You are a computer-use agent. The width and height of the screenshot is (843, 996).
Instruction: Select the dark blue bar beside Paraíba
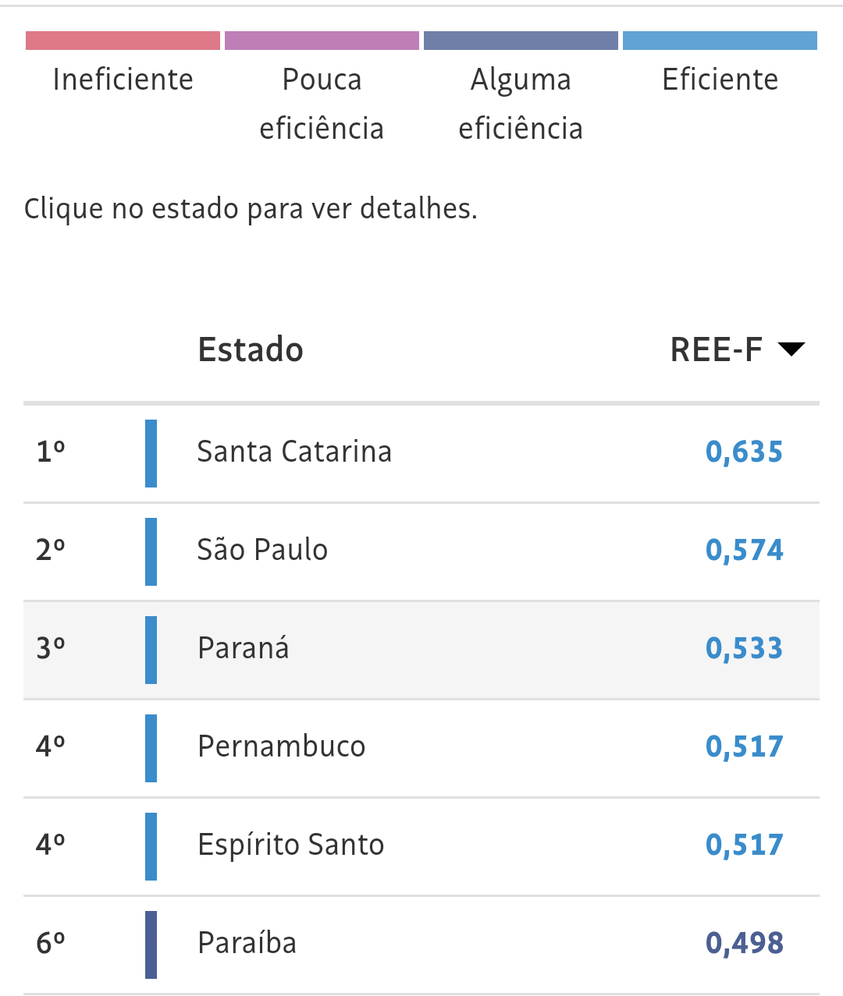pos(151,943)
